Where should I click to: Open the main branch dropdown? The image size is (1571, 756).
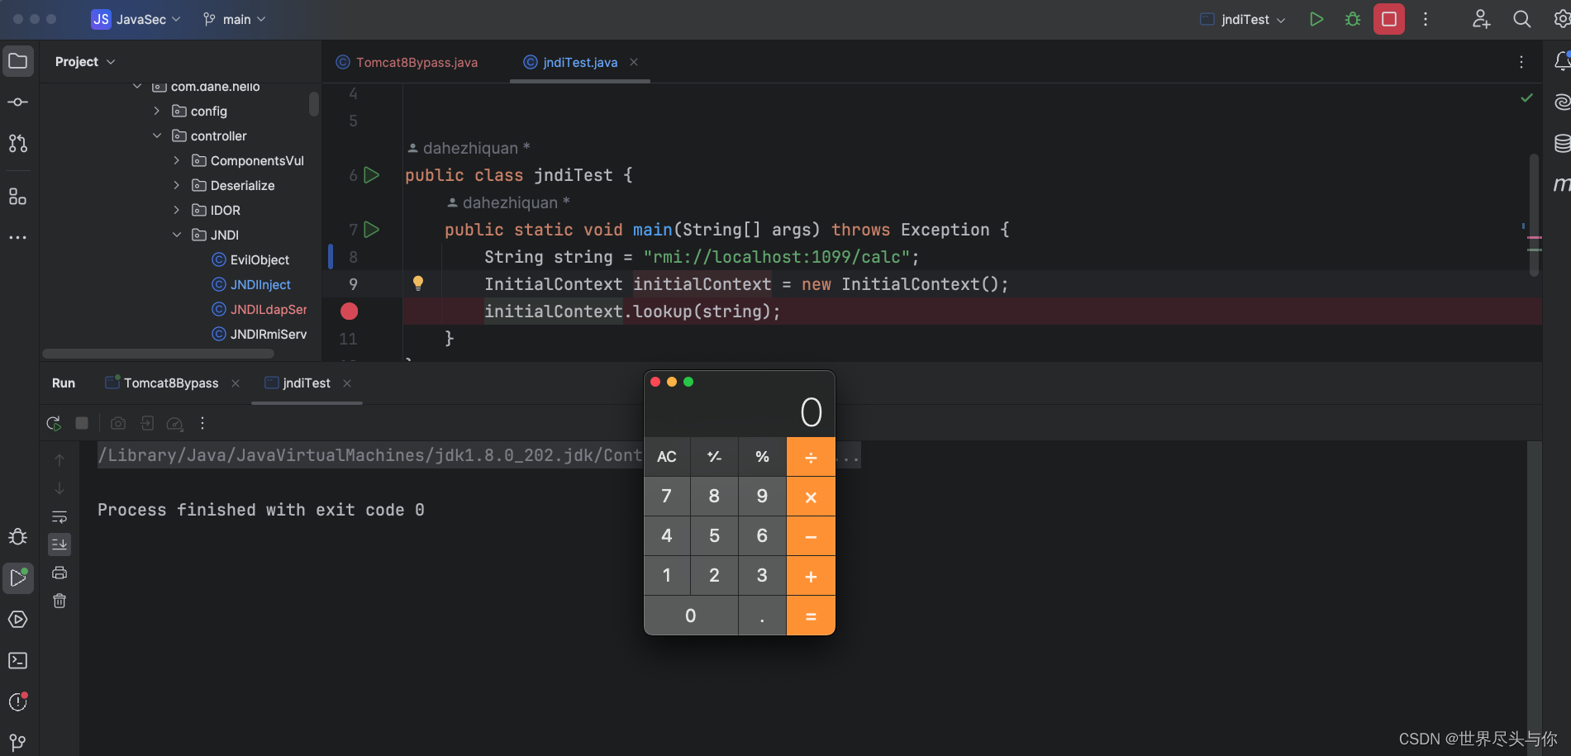click(235, 19)
